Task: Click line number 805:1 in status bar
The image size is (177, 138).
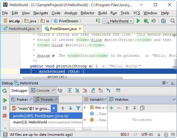Action: click(x=125, y=135)
